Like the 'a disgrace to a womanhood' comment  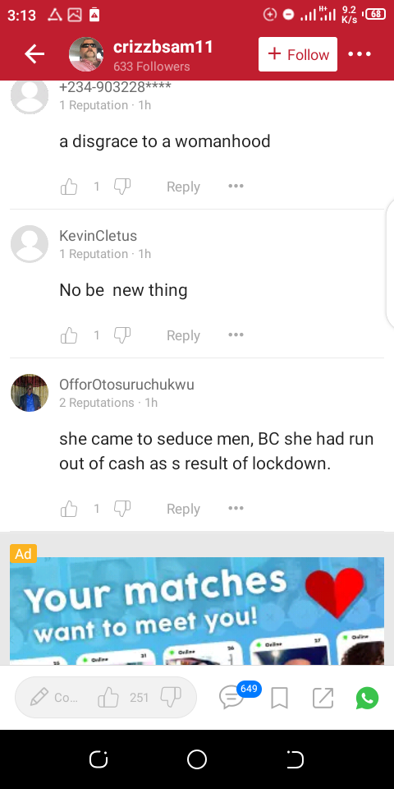[69, 187]
